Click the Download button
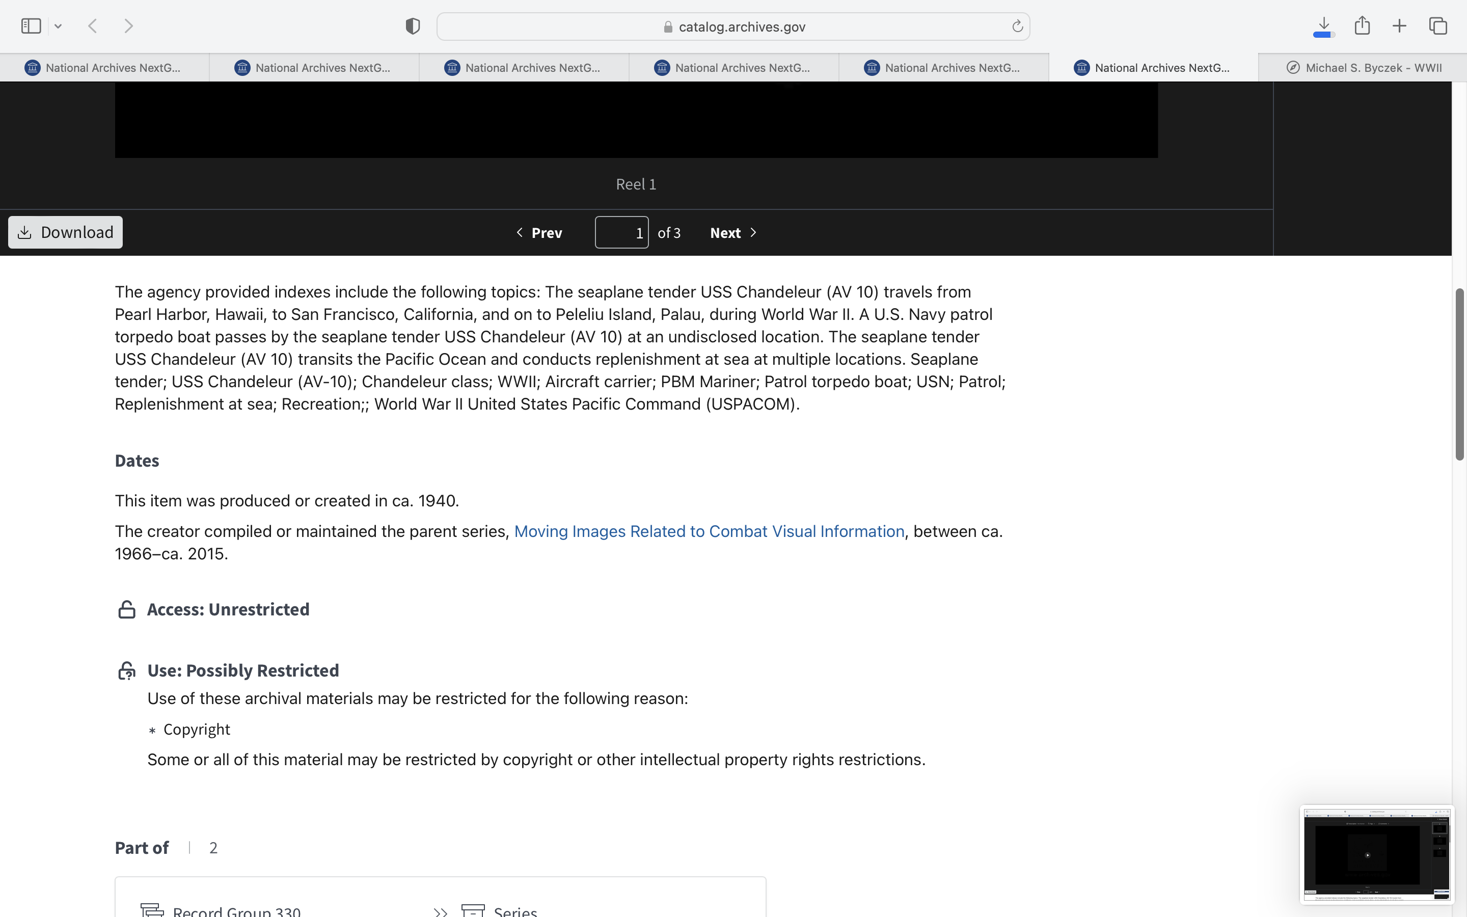 click(x=66, y=232)
